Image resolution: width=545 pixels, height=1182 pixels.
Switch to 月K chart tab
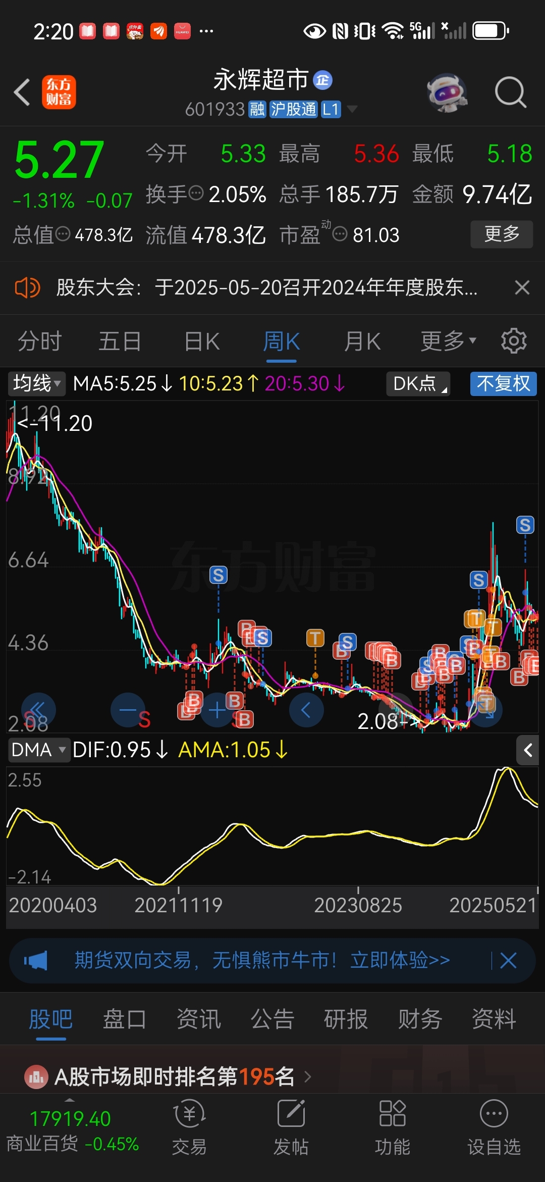[x=362, y=341]
